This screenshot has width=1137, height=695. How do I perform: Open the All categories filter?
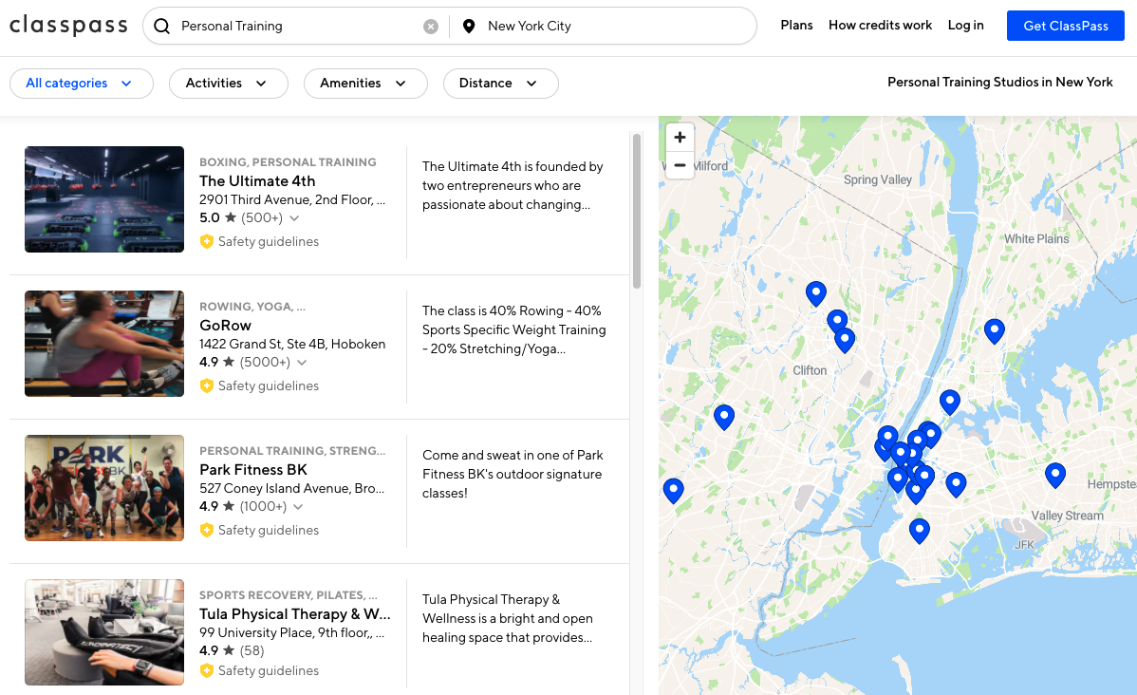pyautogui.click(x=81, y=84)
